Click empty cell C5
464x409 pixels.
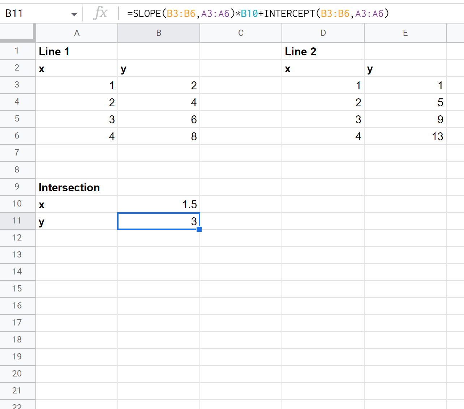point(241,119)
